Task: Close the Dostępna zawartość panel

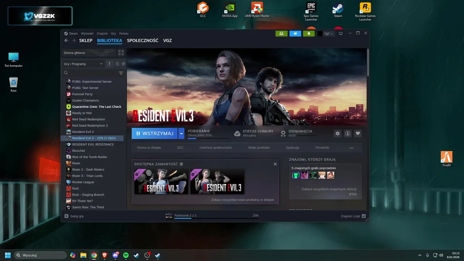Action: [x=275, y=164]
